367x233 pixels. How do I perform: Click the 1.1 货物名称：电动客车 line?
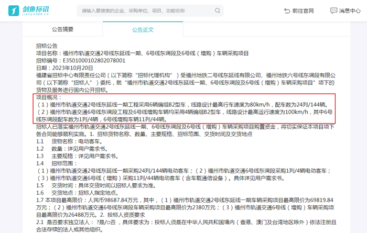pos(69,141)
